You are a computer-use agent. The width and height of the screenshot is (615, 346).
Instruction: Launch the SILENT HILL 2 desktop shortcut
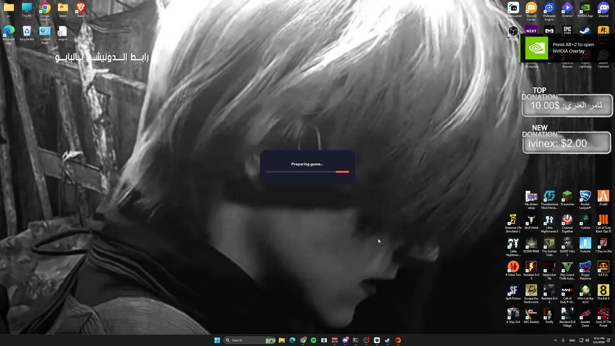(567, 247)
